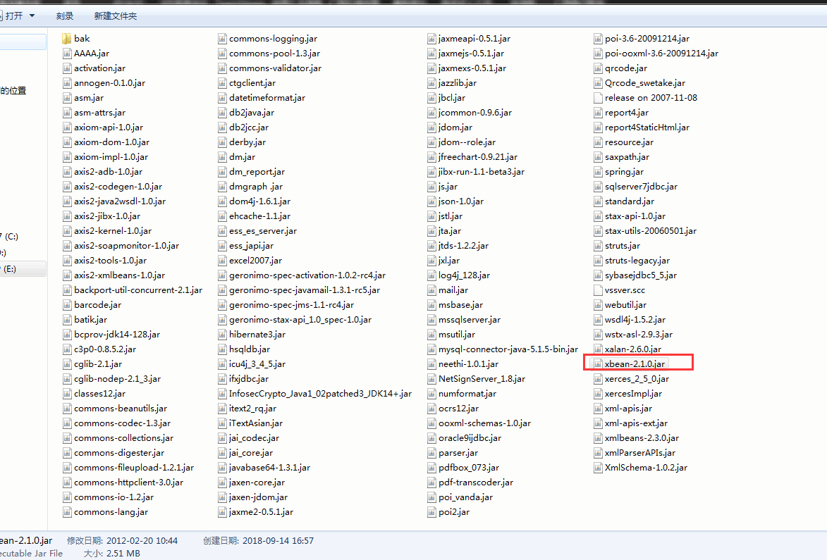
Task: Click the AAAA.jar file icon
Action: click(x=67, y=54)
